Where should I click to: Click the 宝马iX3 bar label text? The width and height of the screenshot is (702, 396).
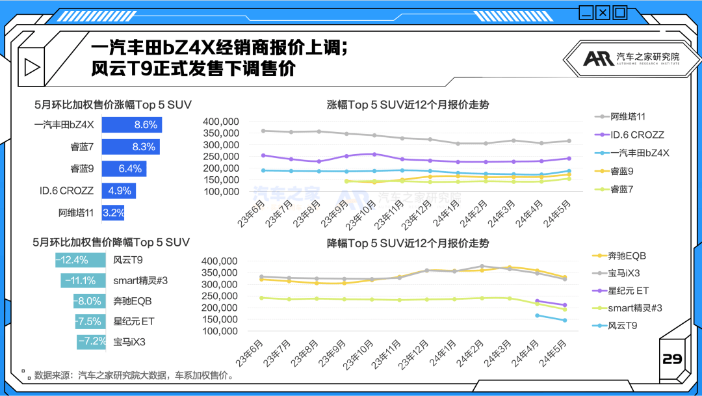[129, 342]
